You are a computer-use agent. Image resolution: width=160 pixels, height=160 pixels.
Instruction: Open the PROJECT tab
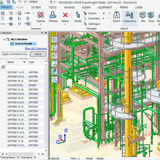pos(6,7)
